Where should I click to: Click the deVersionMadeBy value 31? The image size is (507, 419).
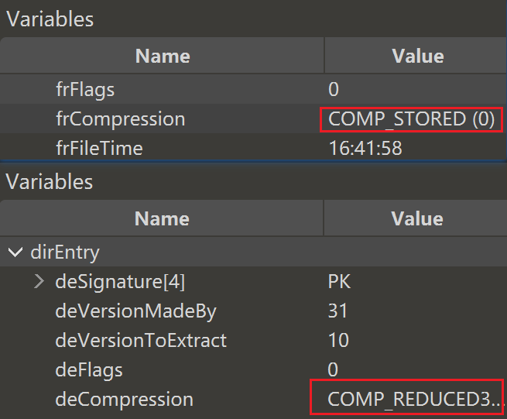(x=338, y=311)
